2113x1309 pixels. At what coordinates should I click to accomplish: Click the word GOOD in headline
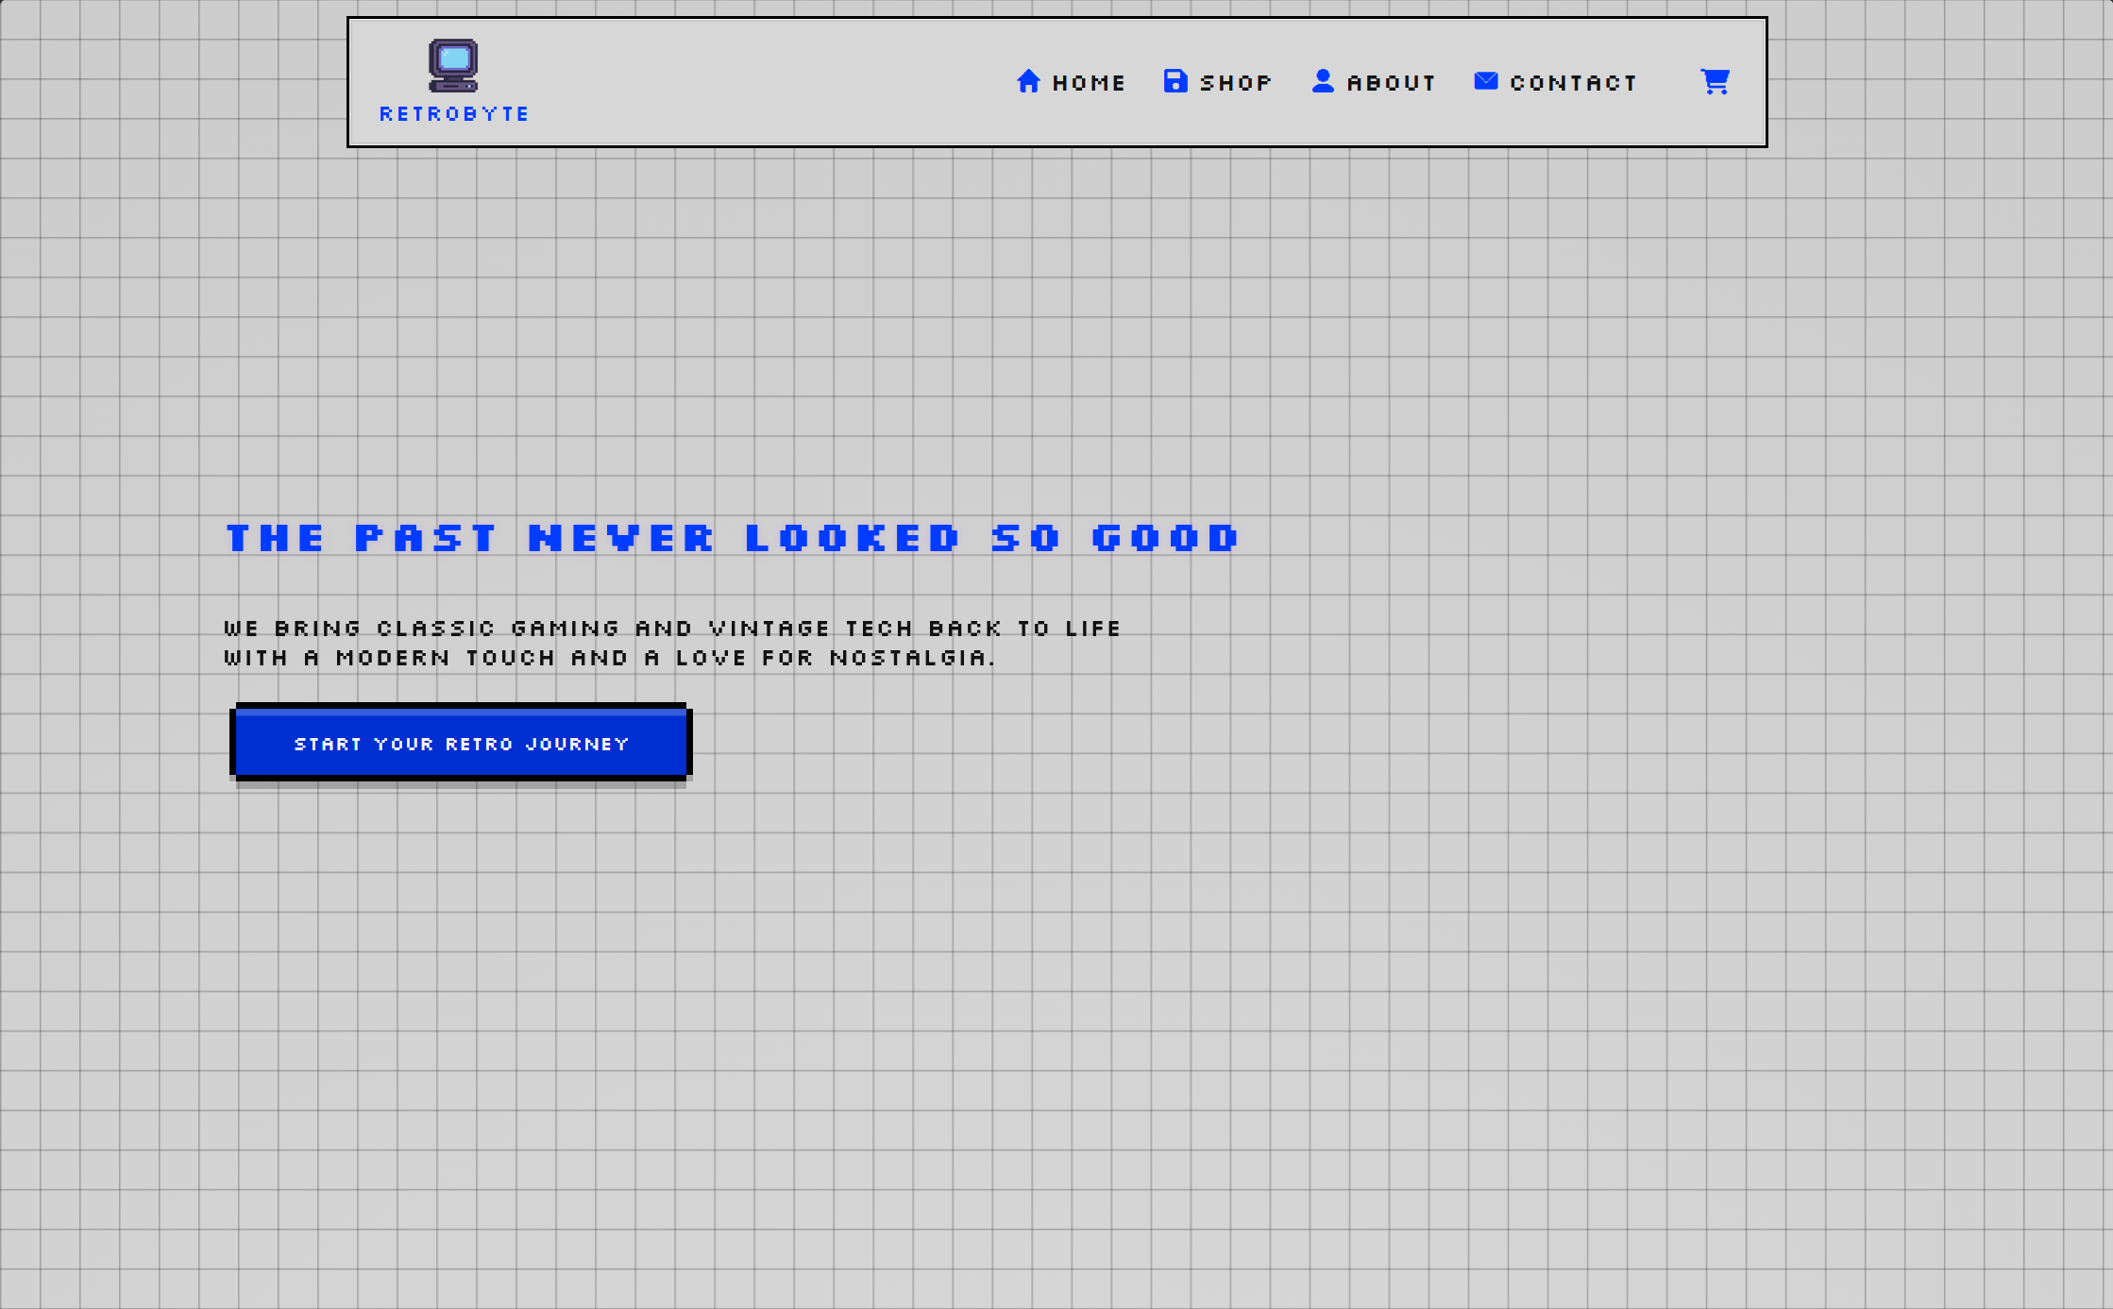[x=1165, y=538]
